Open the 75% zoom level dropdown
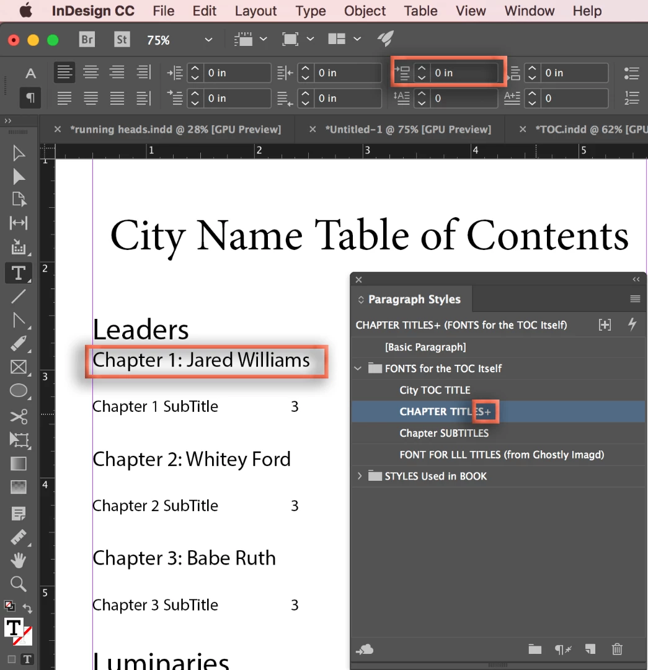The height and width of the screenshot is (670, 648). pyautogui.click(x=208, y=40)
